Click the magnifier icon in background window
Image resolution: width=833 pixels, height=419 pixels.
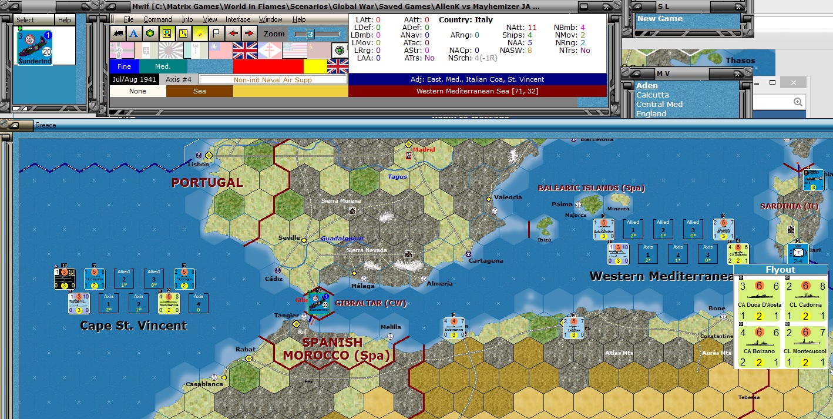(x=798, y=102)
